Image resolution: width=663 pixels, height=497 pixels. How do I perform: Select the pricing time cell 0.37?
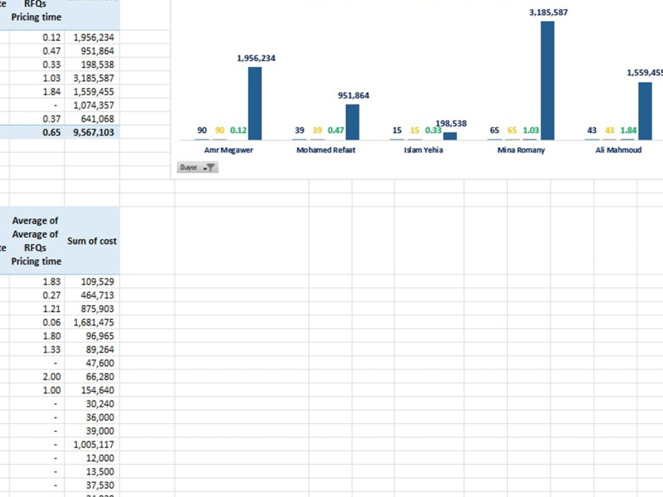36,119
